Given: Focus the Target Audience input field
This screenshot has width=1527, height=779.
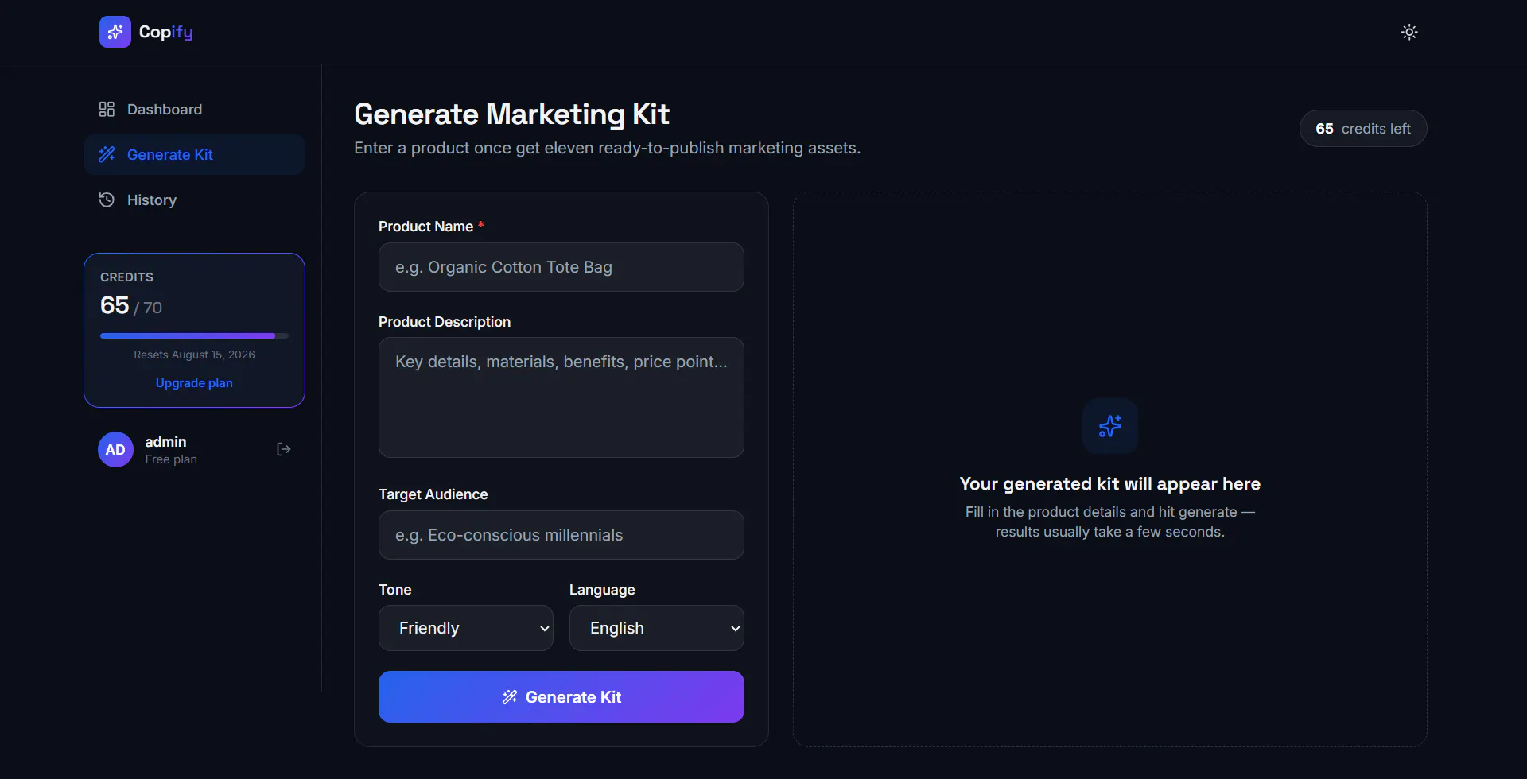Looking at the screenshot, I should click(561, 535).
